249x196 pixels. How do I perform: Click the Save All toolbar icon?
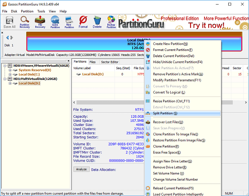[10, 22]
